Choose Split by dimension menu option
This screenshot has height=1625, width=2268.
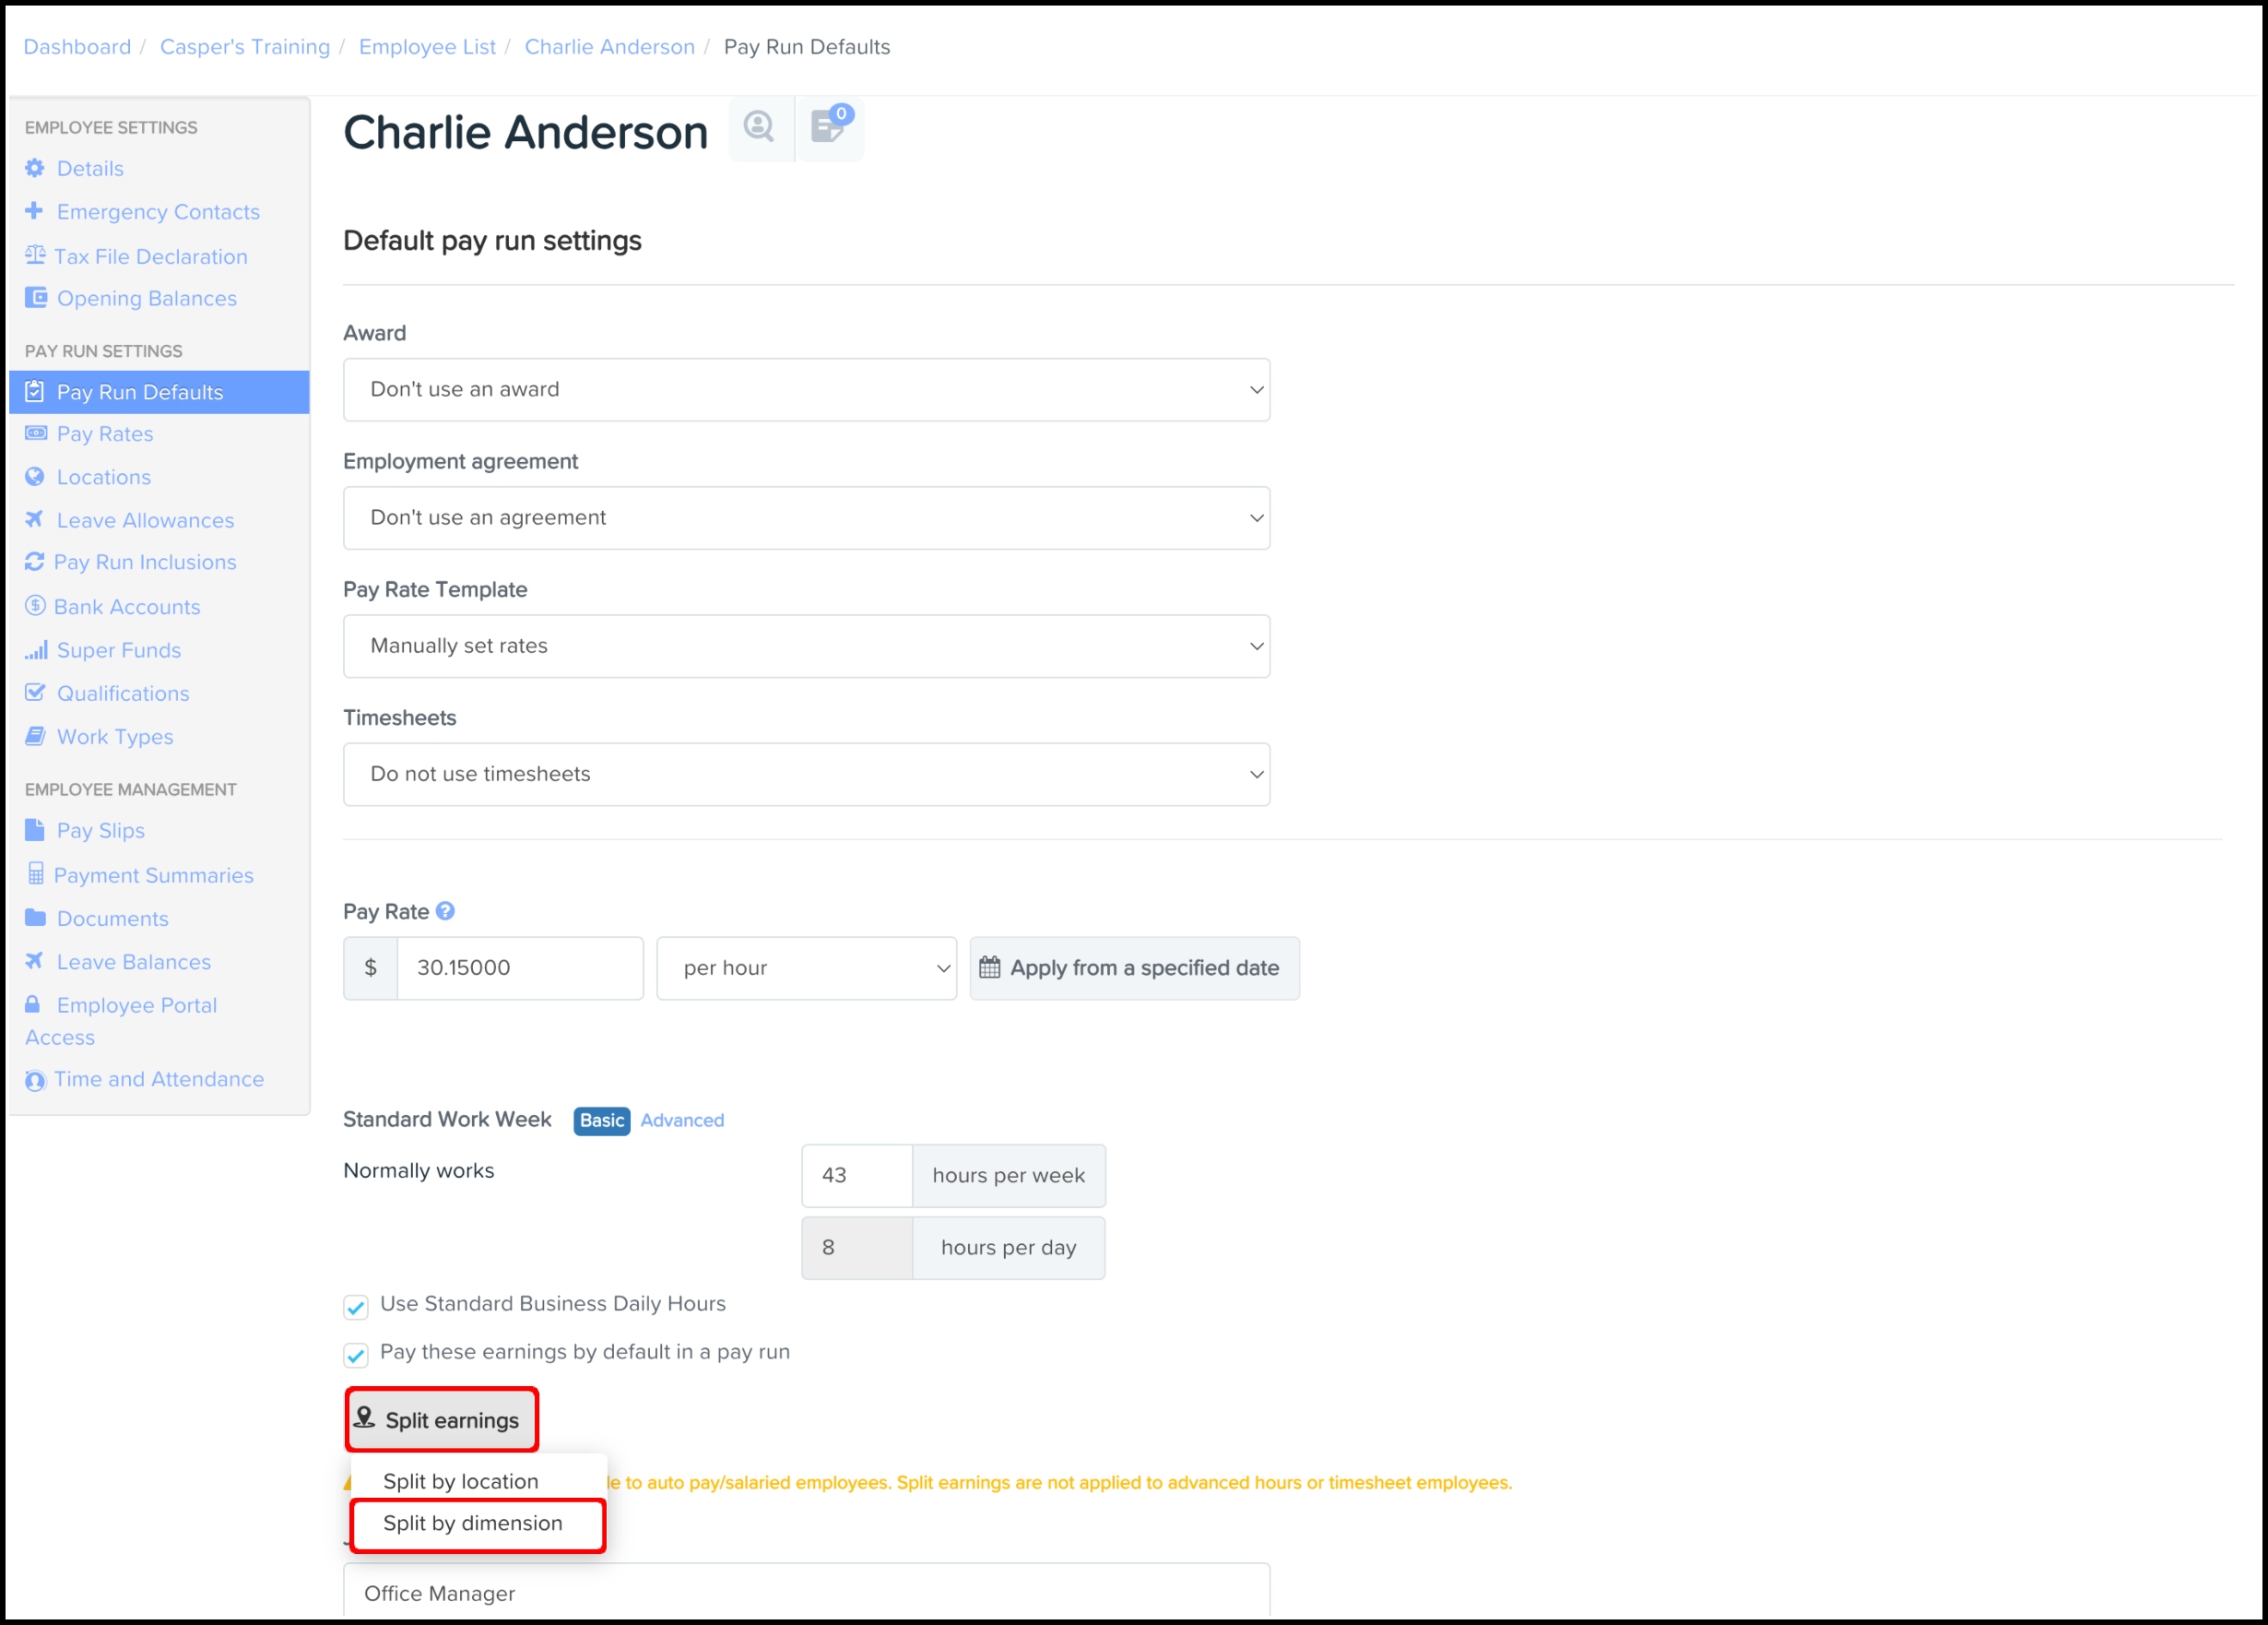click(473, 1523)
